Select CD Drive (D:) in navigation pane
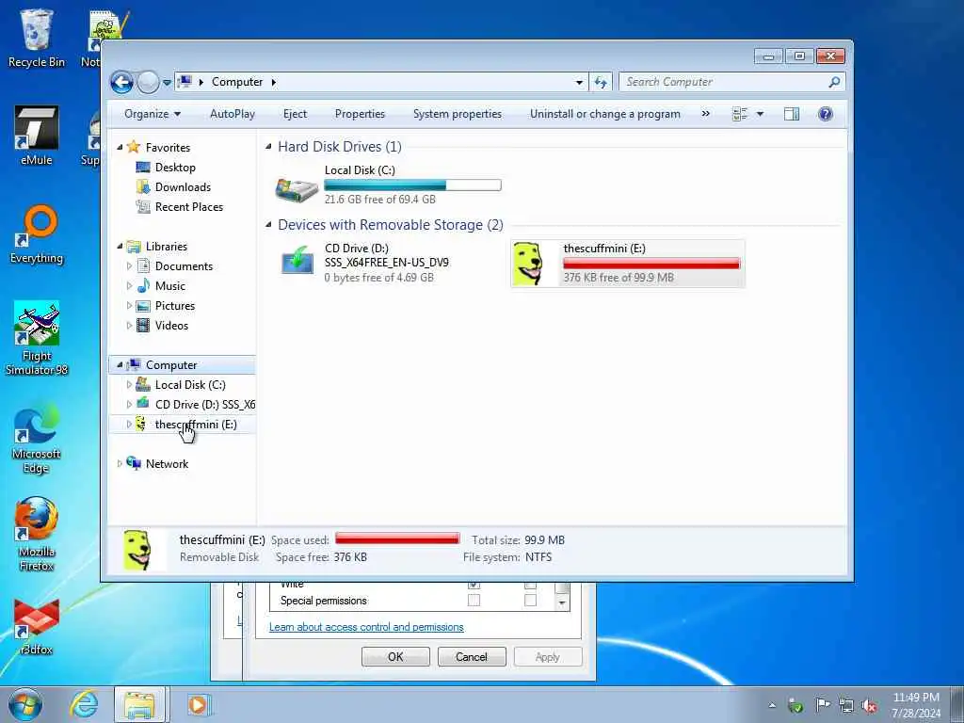The height and width of the screenshot is (723, 964). [x=204, y=405]
